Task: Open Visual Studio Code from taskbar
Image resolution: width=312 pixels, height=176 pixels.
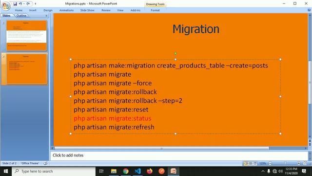Action: click(137, 171)
